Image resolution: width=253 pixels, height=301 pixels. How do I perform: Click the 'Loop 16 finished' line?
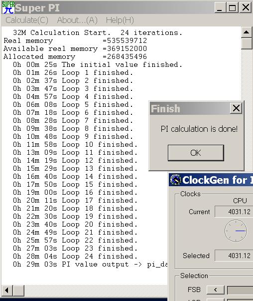tap(75, 193)
